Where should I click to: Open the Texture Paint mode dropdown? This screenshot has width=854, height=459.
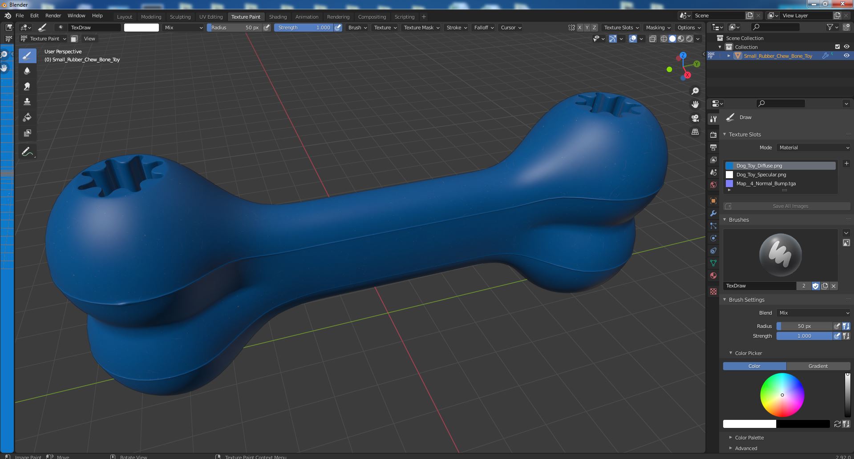[44, 39]
